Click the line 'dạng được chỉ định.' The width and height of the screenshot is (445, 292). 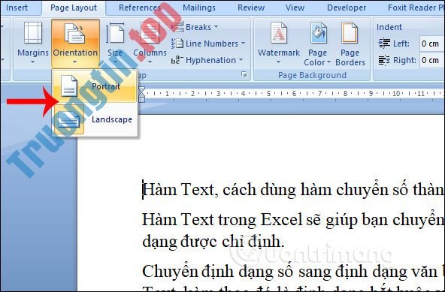213,242
